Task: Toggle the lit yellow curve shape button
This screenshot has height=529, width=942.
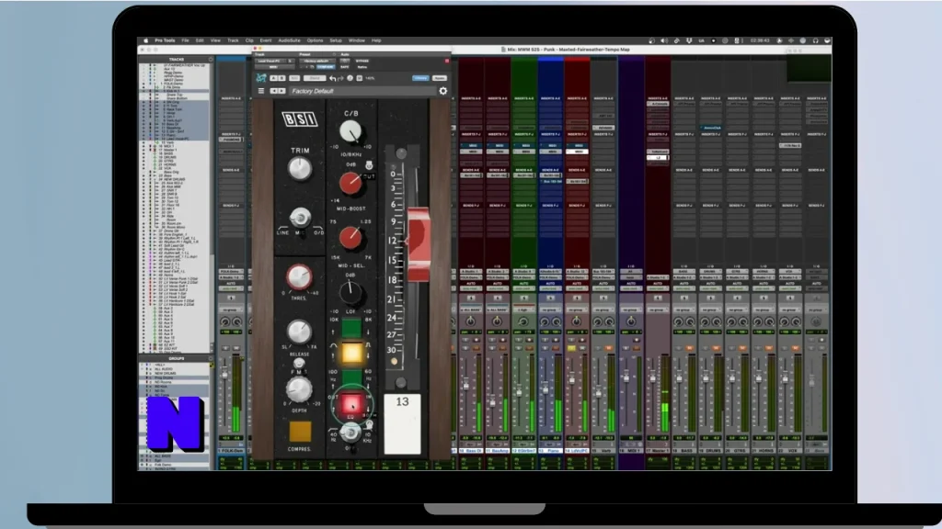Action: (351, 354)
